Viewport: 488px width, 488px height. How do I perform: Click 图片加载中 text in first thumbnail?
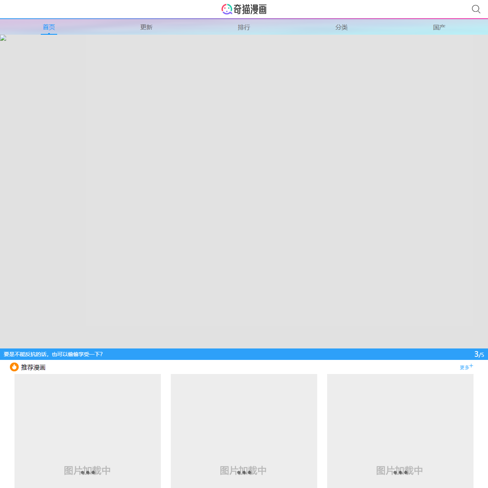[87, 470]
